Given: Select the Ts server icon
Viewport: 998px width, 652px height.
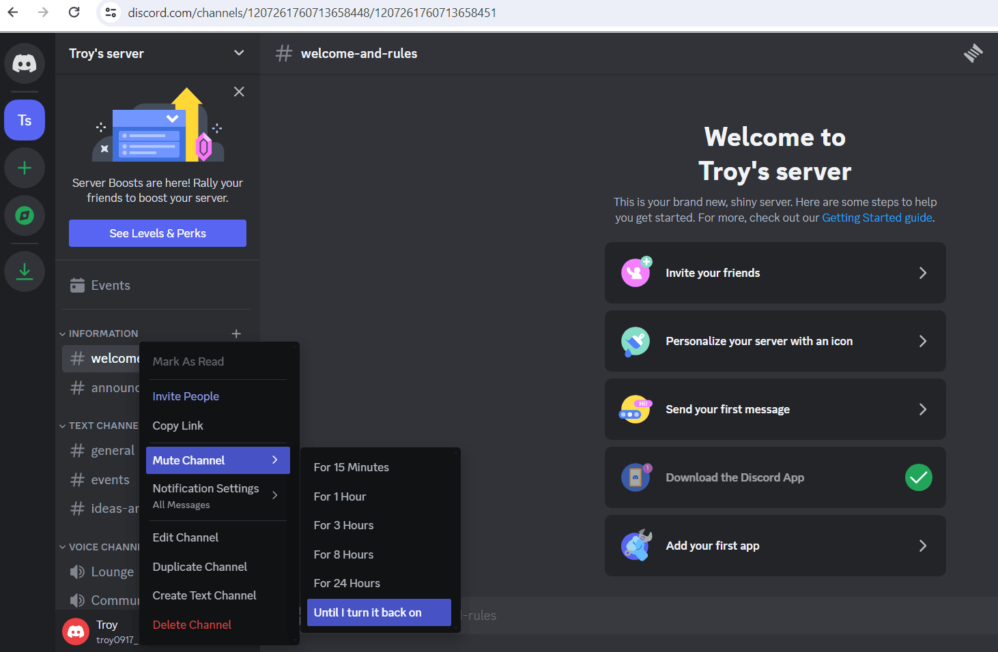Looking at the screenshot, I should [x=25, y=121].
